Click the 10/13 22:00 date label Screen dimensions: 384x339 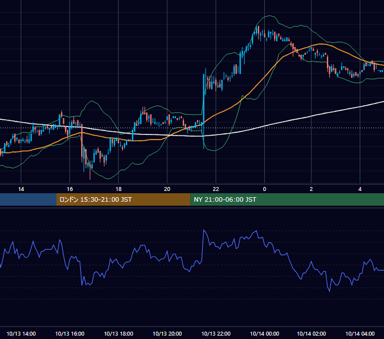click(x=216, y=333)
